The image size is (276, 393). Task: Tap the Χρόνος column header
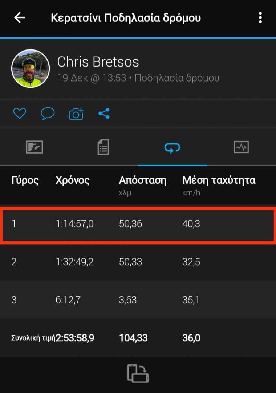(73, 180)
